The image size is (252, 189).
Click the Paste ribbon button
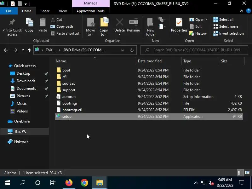tap(43, 25)
